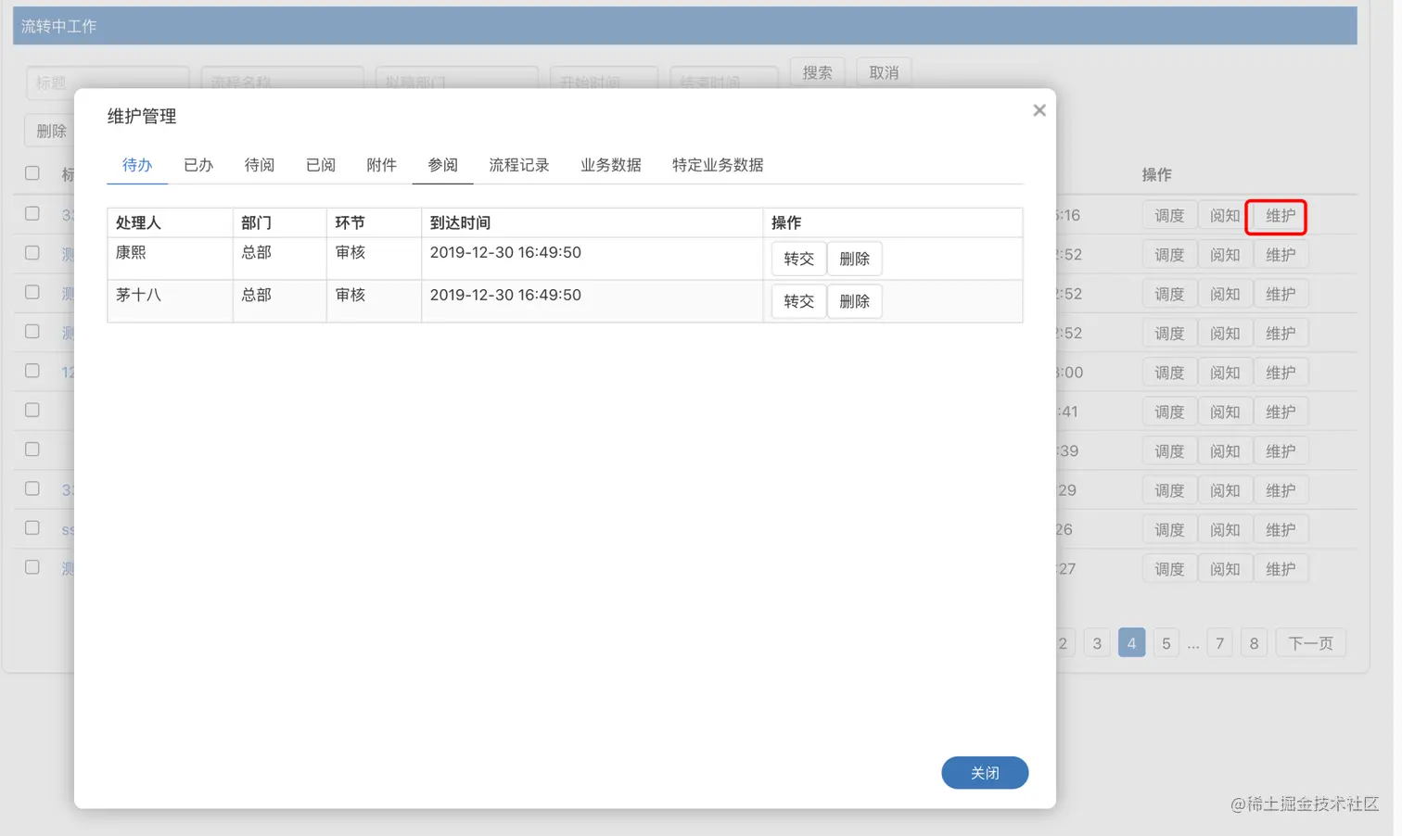Click 阅知 in the row ending :00
The image size is (1402, 836).
coord(1225,373)
